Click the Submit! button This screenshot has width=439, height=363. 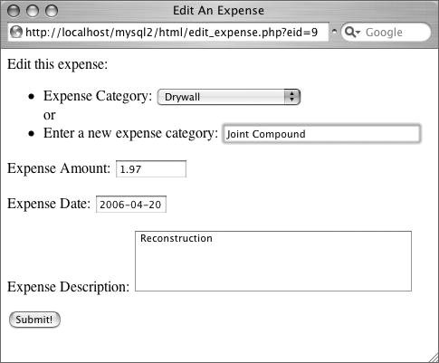coord(34,320)
